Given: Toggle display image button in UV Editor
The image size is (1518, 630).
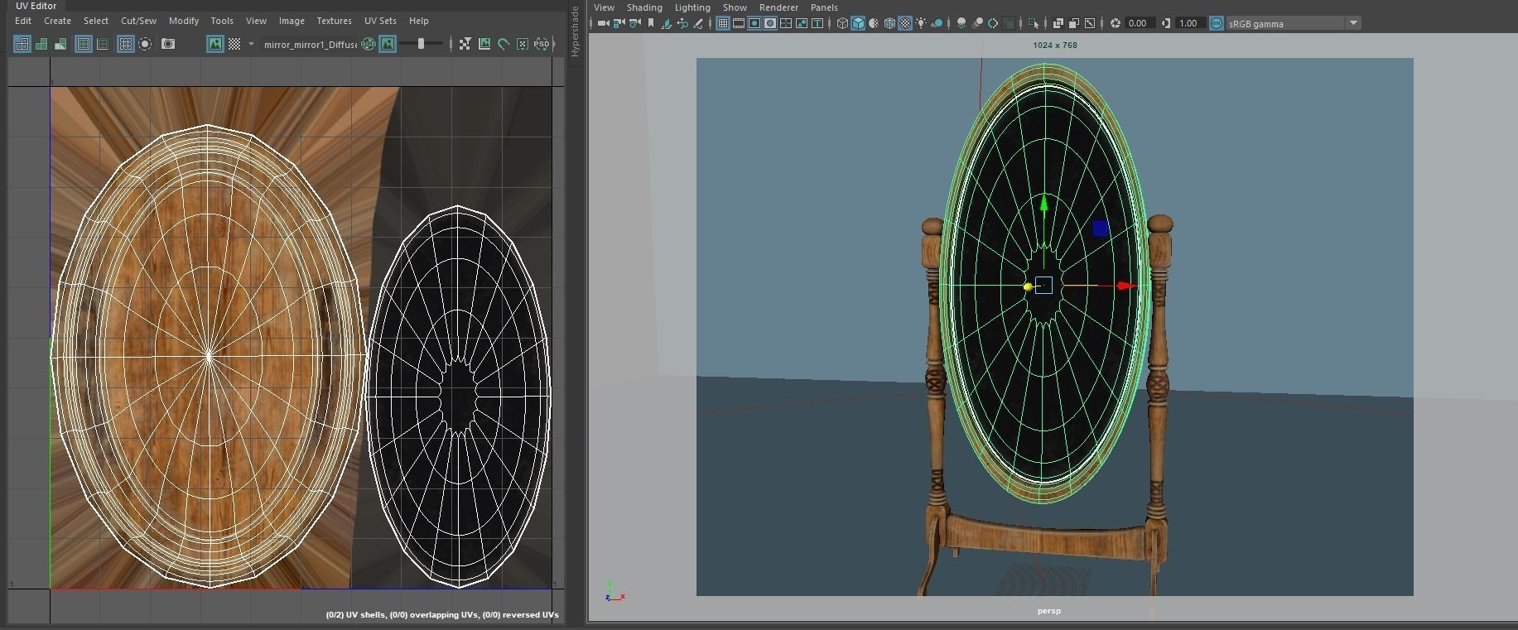Looking at the screenshot, I should [x=214, y=44].
